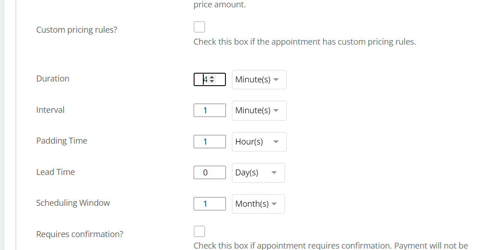
Task: Enable the Custom pricing rules checkbox
Action: (199, 27)
